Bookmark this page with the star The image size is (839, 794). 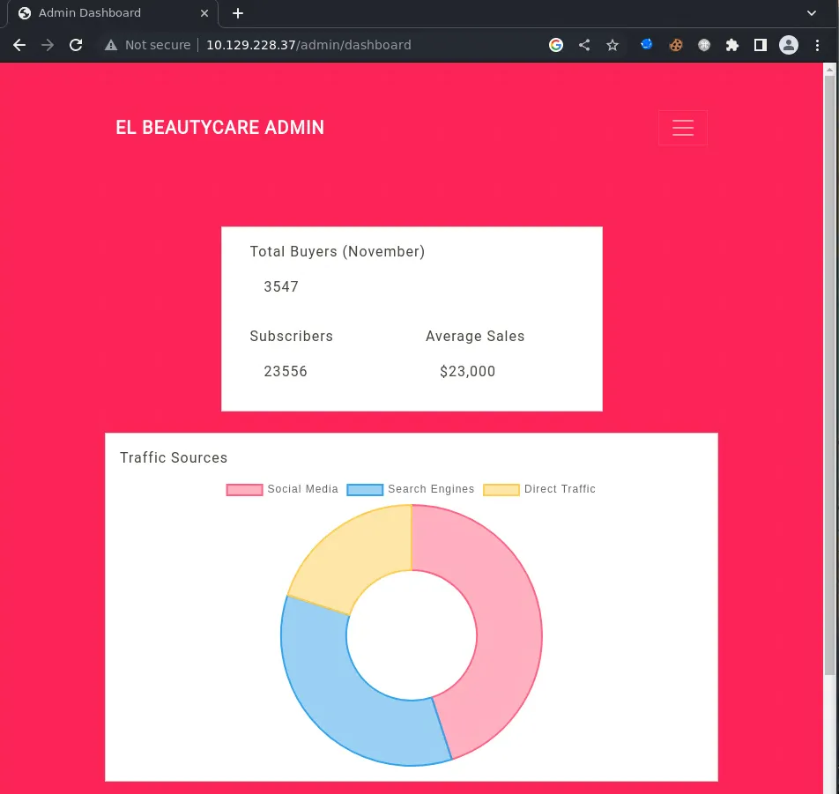613,45
